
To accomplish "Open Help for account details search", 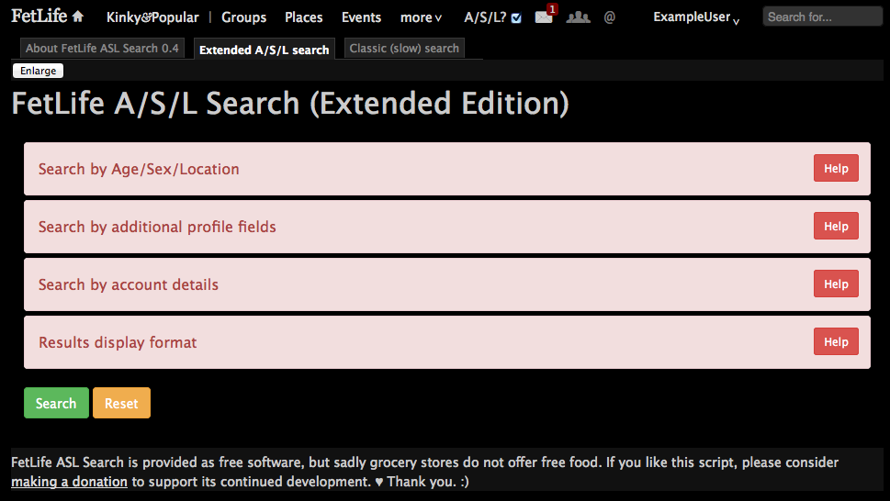I will coord(836,284).
